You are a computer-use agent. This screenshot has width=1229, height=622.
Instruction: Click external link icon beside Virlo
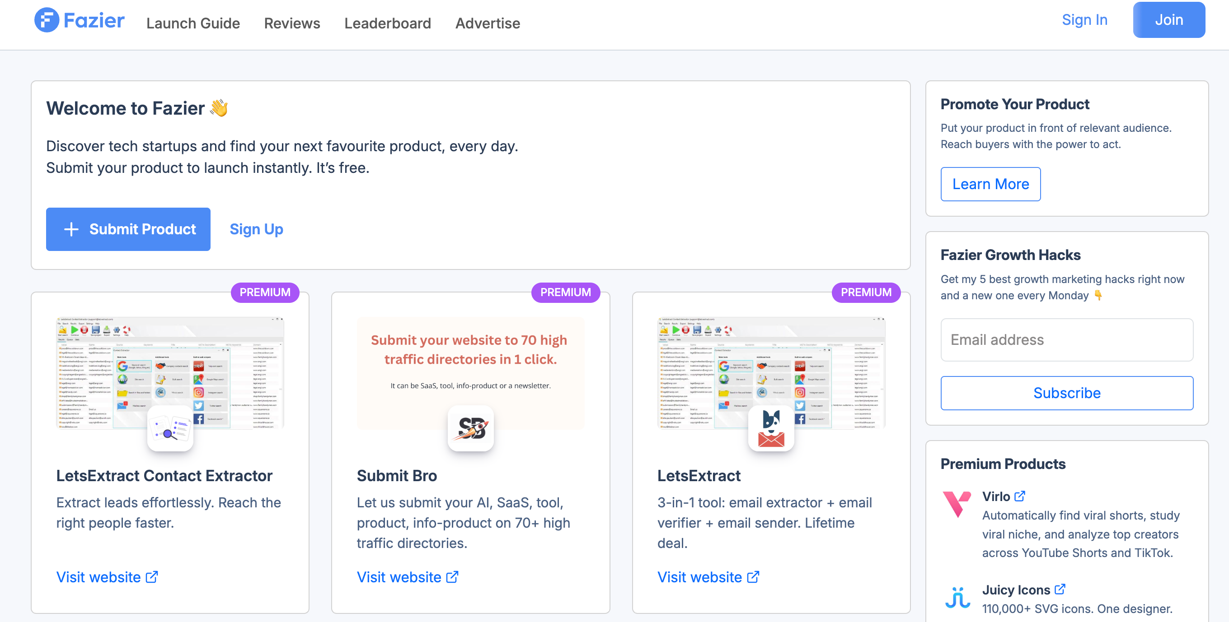point(1019,496)
